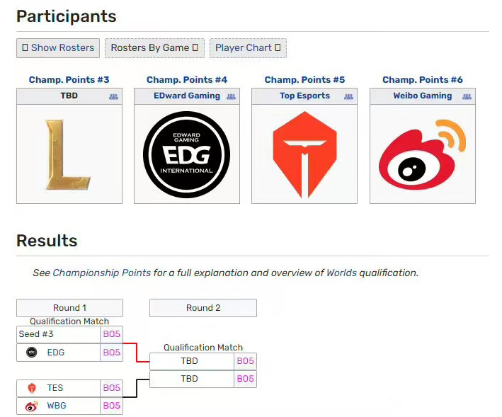Click the roster icon next to EDward Gaming
The image size is (502, 417).
(x=231, y=96)
